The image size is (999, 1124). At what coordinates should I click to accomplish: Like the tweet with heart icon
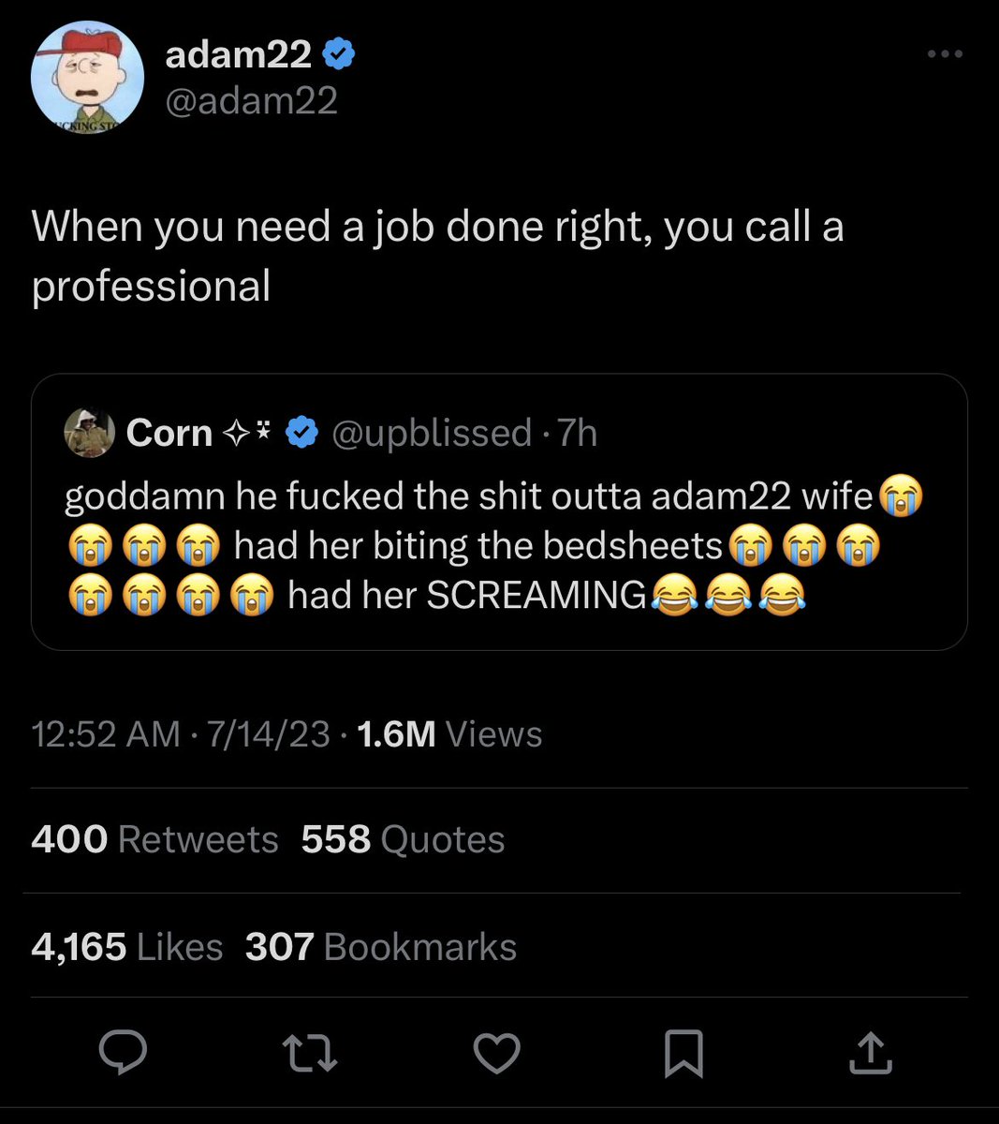pos(496,1053)
